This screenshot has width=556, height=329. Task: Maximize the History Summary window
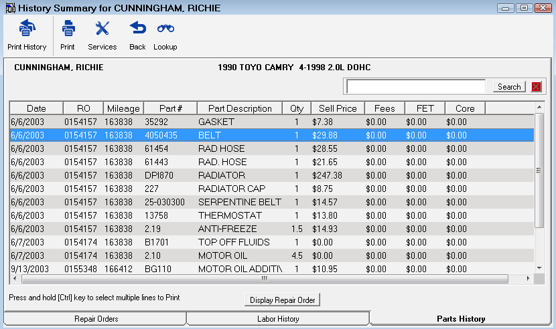tap(524, 8)
